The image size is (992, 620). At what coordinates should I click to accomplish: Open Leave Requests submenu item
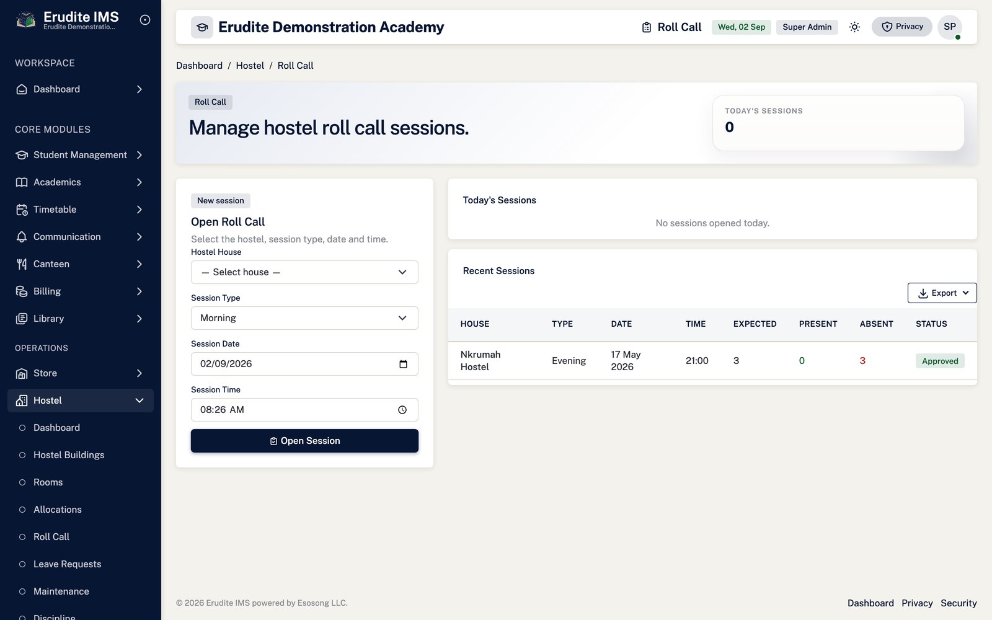click(x=81, y=564)
